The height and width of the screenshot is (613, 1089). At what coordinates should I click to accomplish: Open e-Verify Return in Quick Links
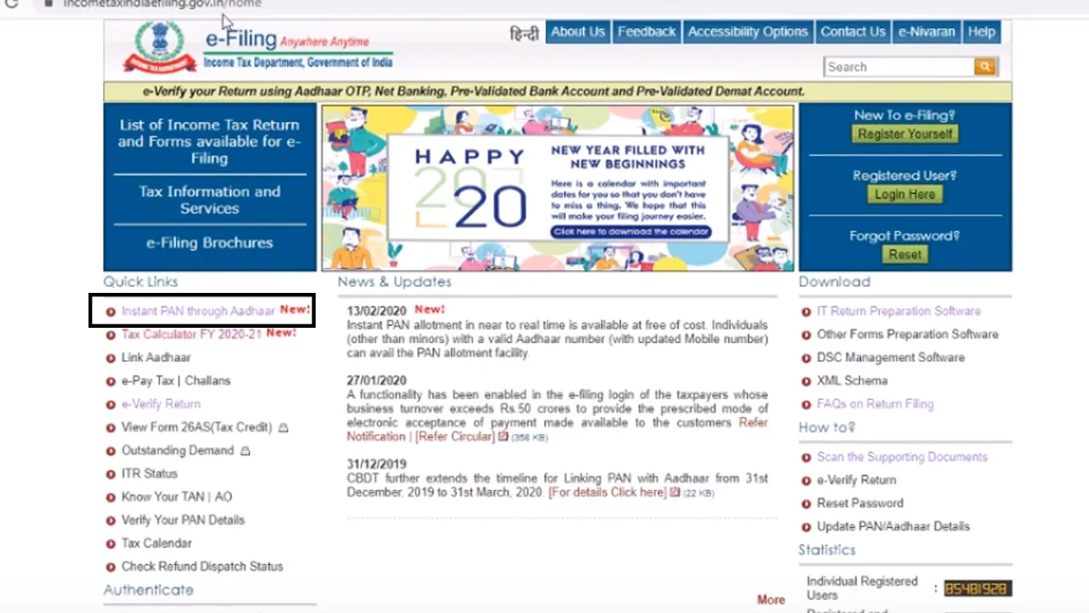pyautogui.click(x=161, y=404)
